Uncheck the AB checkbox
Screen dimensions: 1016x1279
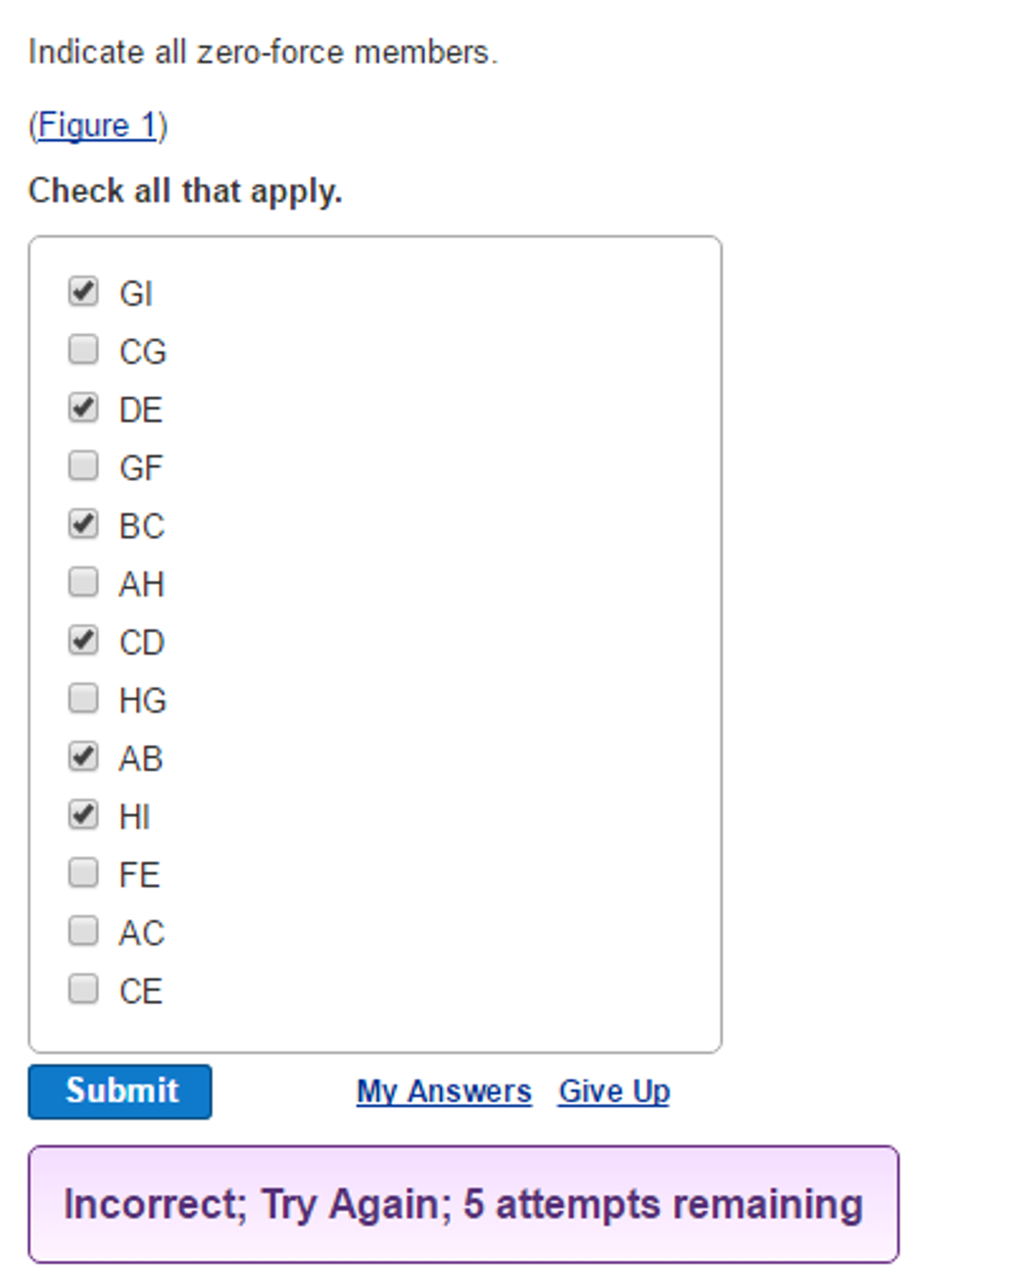tap(82, 756)
